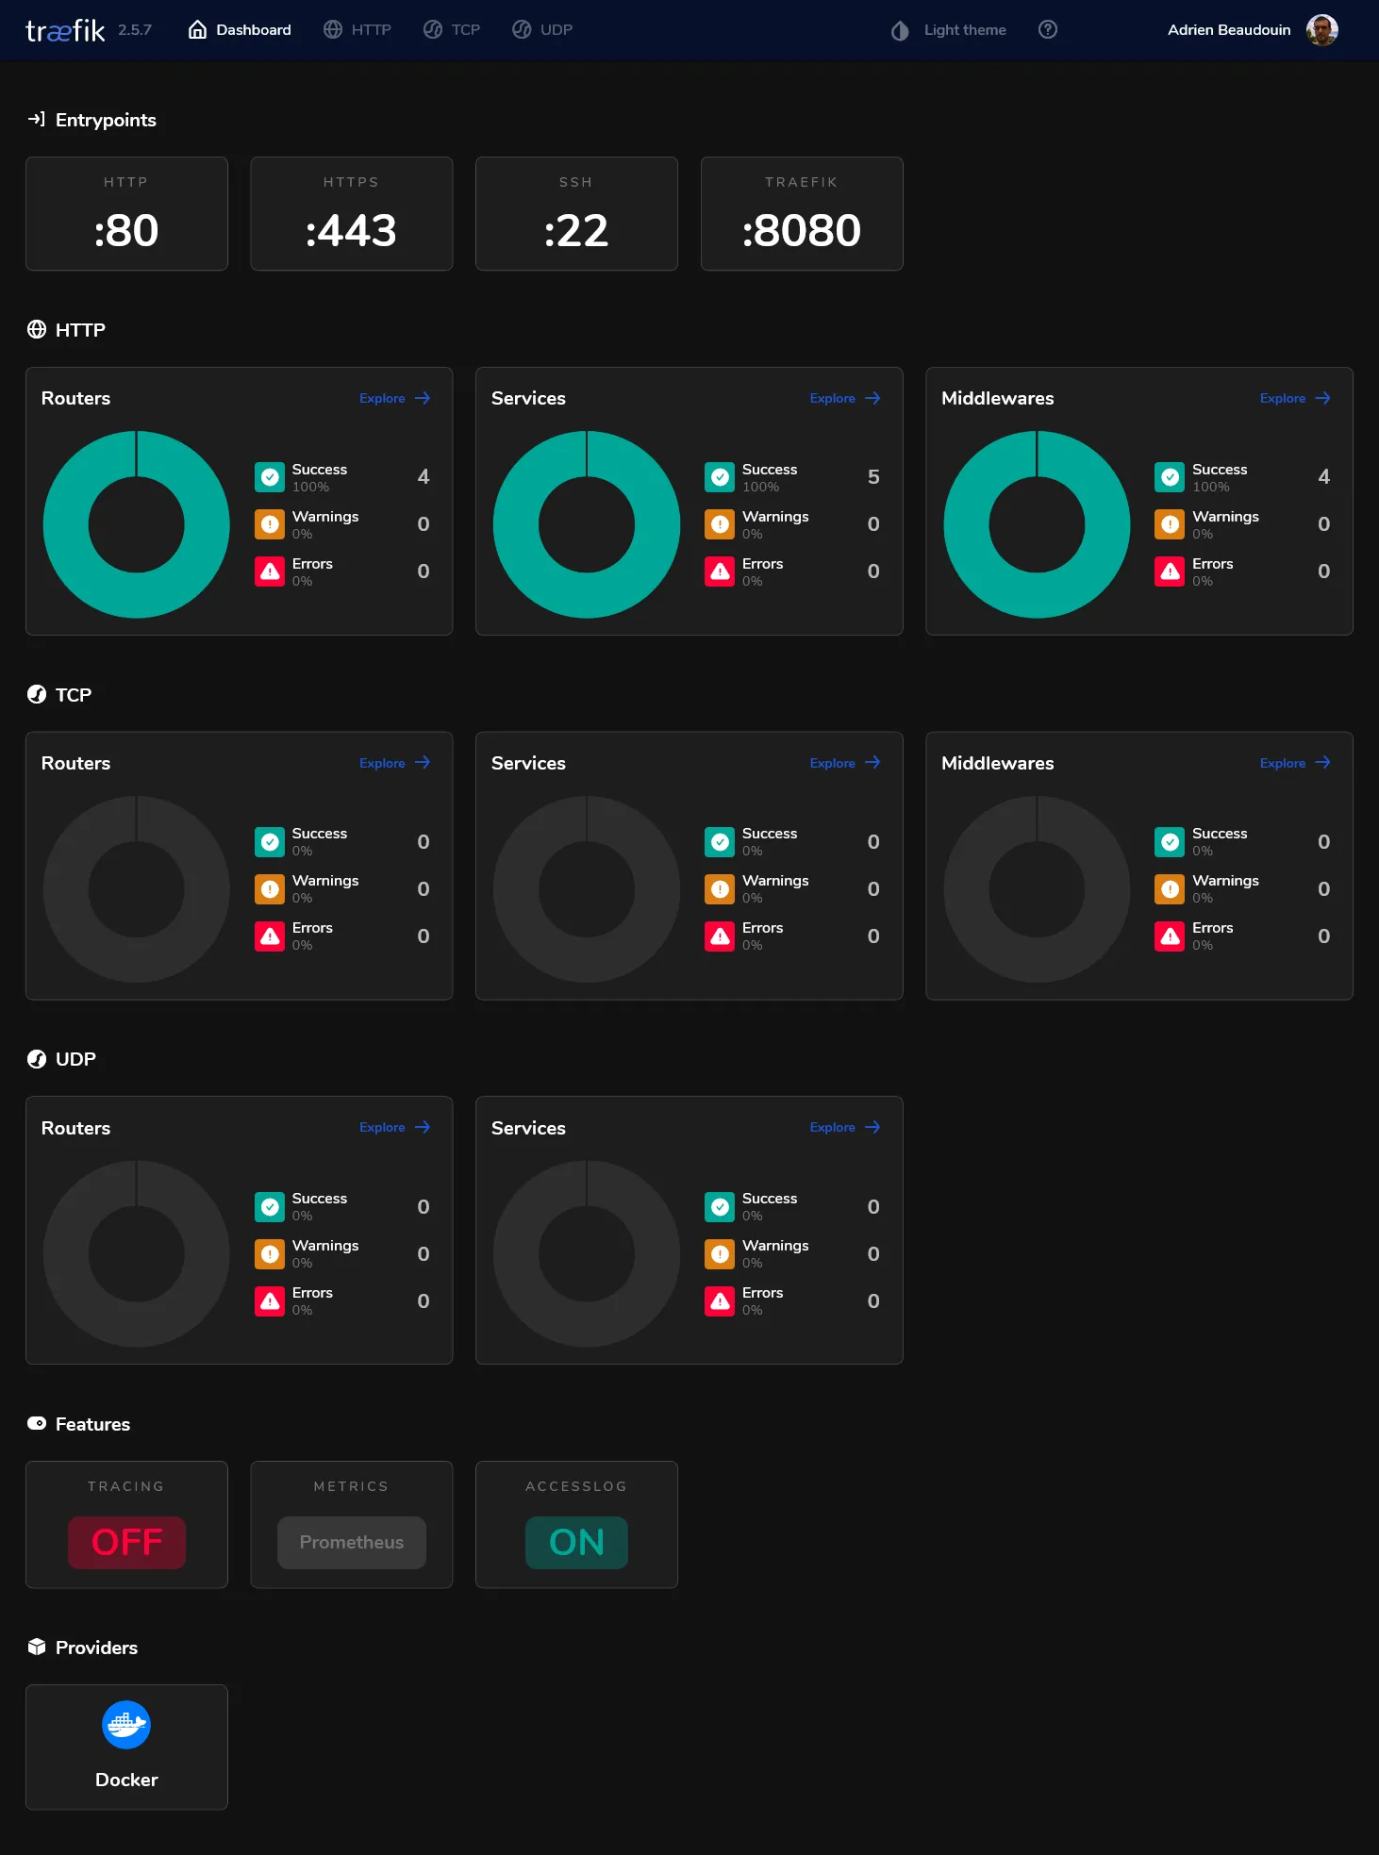Click the Adrien Beaudouin user name
1379x1855 pixels.
click(1229, 30)
